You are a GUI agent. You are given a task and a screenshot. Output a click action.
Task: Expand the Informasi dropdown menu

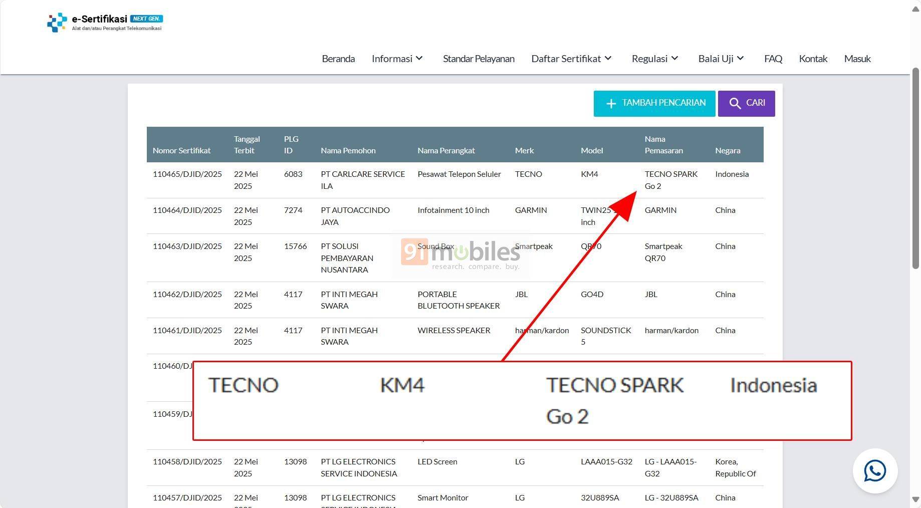coord(397,59)
